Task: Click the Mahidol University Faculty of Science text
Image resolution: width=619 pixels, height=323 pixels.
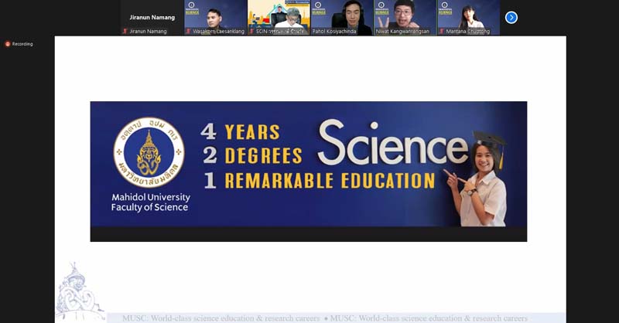Action: coord(150,202)
